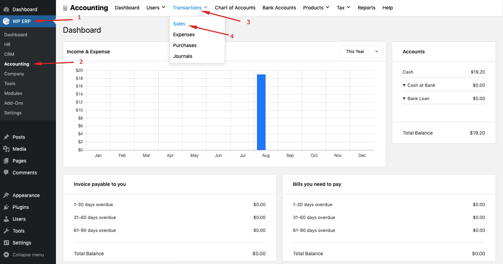
Task: Click the Media icon in sidebar
Action: click(x=6, y=149)
